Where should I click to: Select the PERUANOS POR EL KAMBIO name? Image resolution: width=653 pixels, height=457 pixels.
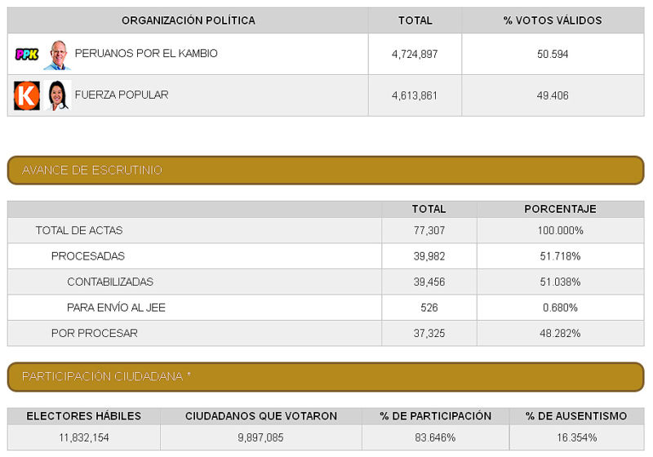146,53
